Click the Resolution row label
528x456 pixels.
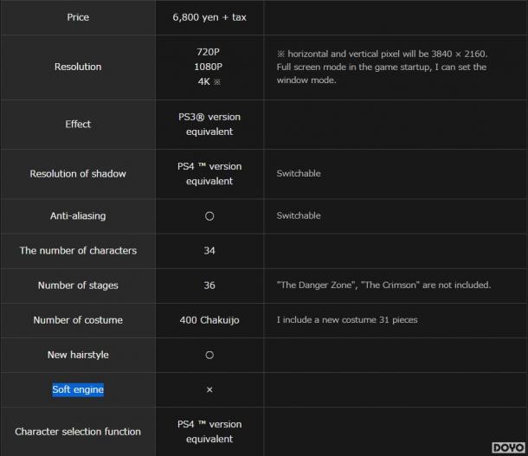pos(78,67)
